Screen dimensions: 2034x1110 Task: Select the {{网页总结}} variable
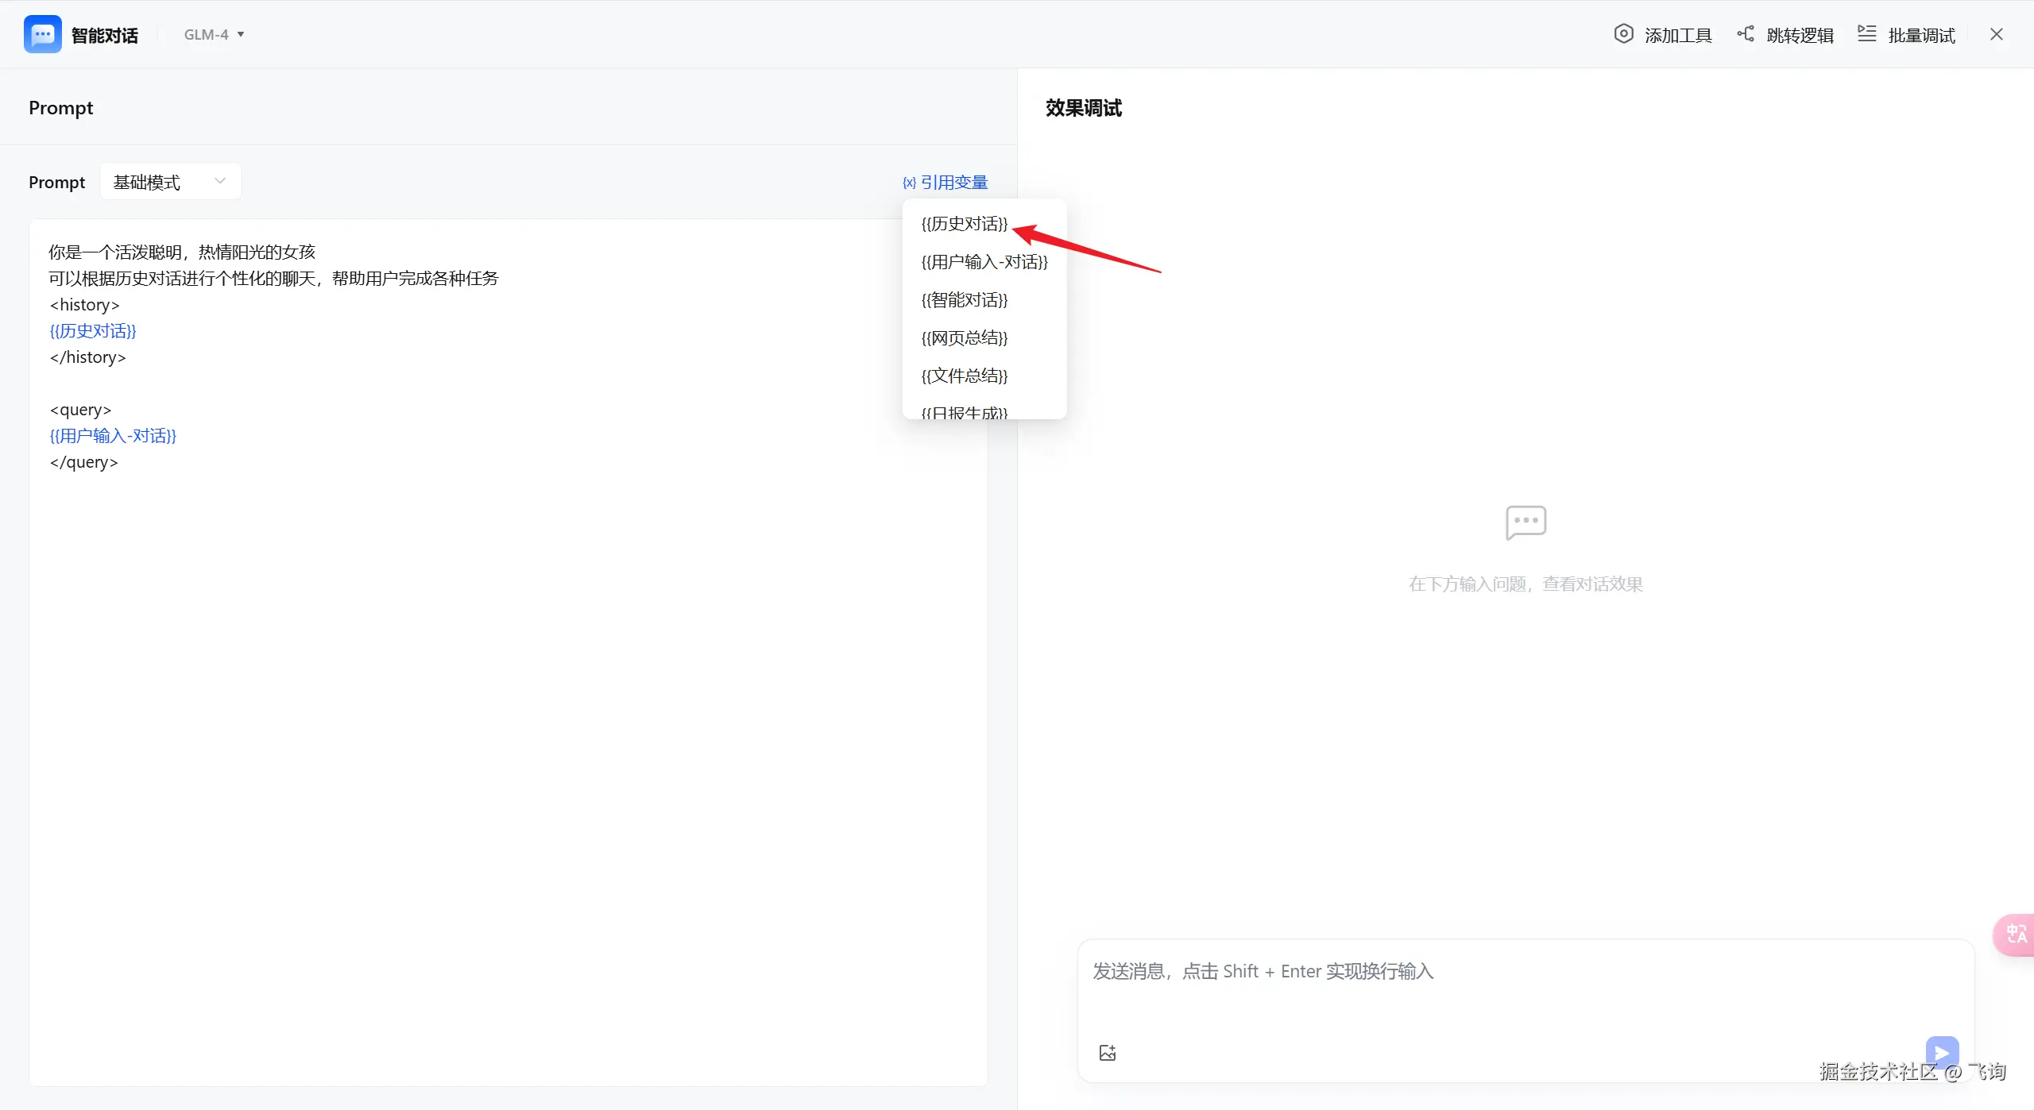(964, 338)
